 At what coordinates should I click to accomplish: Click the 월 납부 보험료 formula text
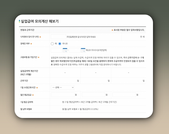coord(80,109)
